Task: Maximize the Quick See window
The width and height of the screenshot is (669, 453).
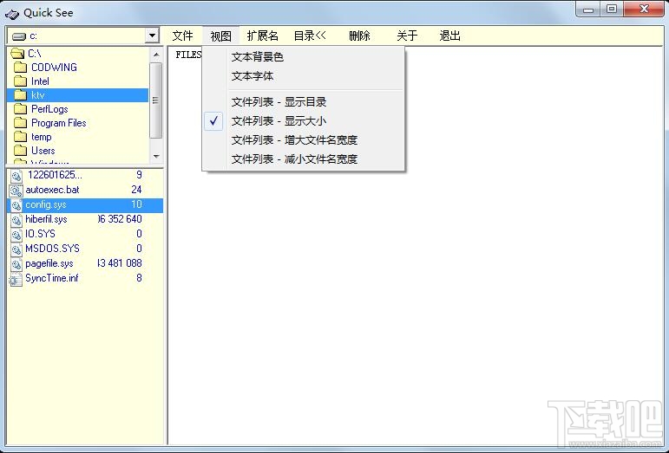Action: (612, 10)
